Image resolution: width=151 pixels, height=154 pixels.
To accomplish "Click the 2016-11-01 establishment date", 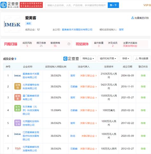I will point(127,87).
